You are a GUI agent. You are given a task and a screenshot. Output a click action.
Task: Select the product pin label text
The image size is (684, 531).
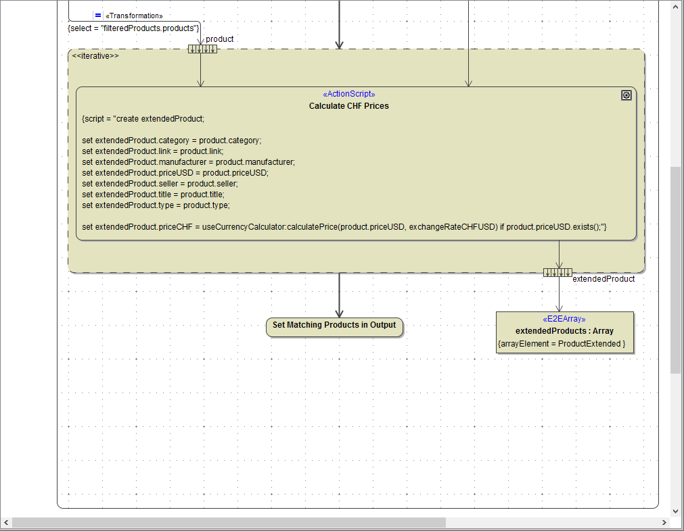(219, 39)
